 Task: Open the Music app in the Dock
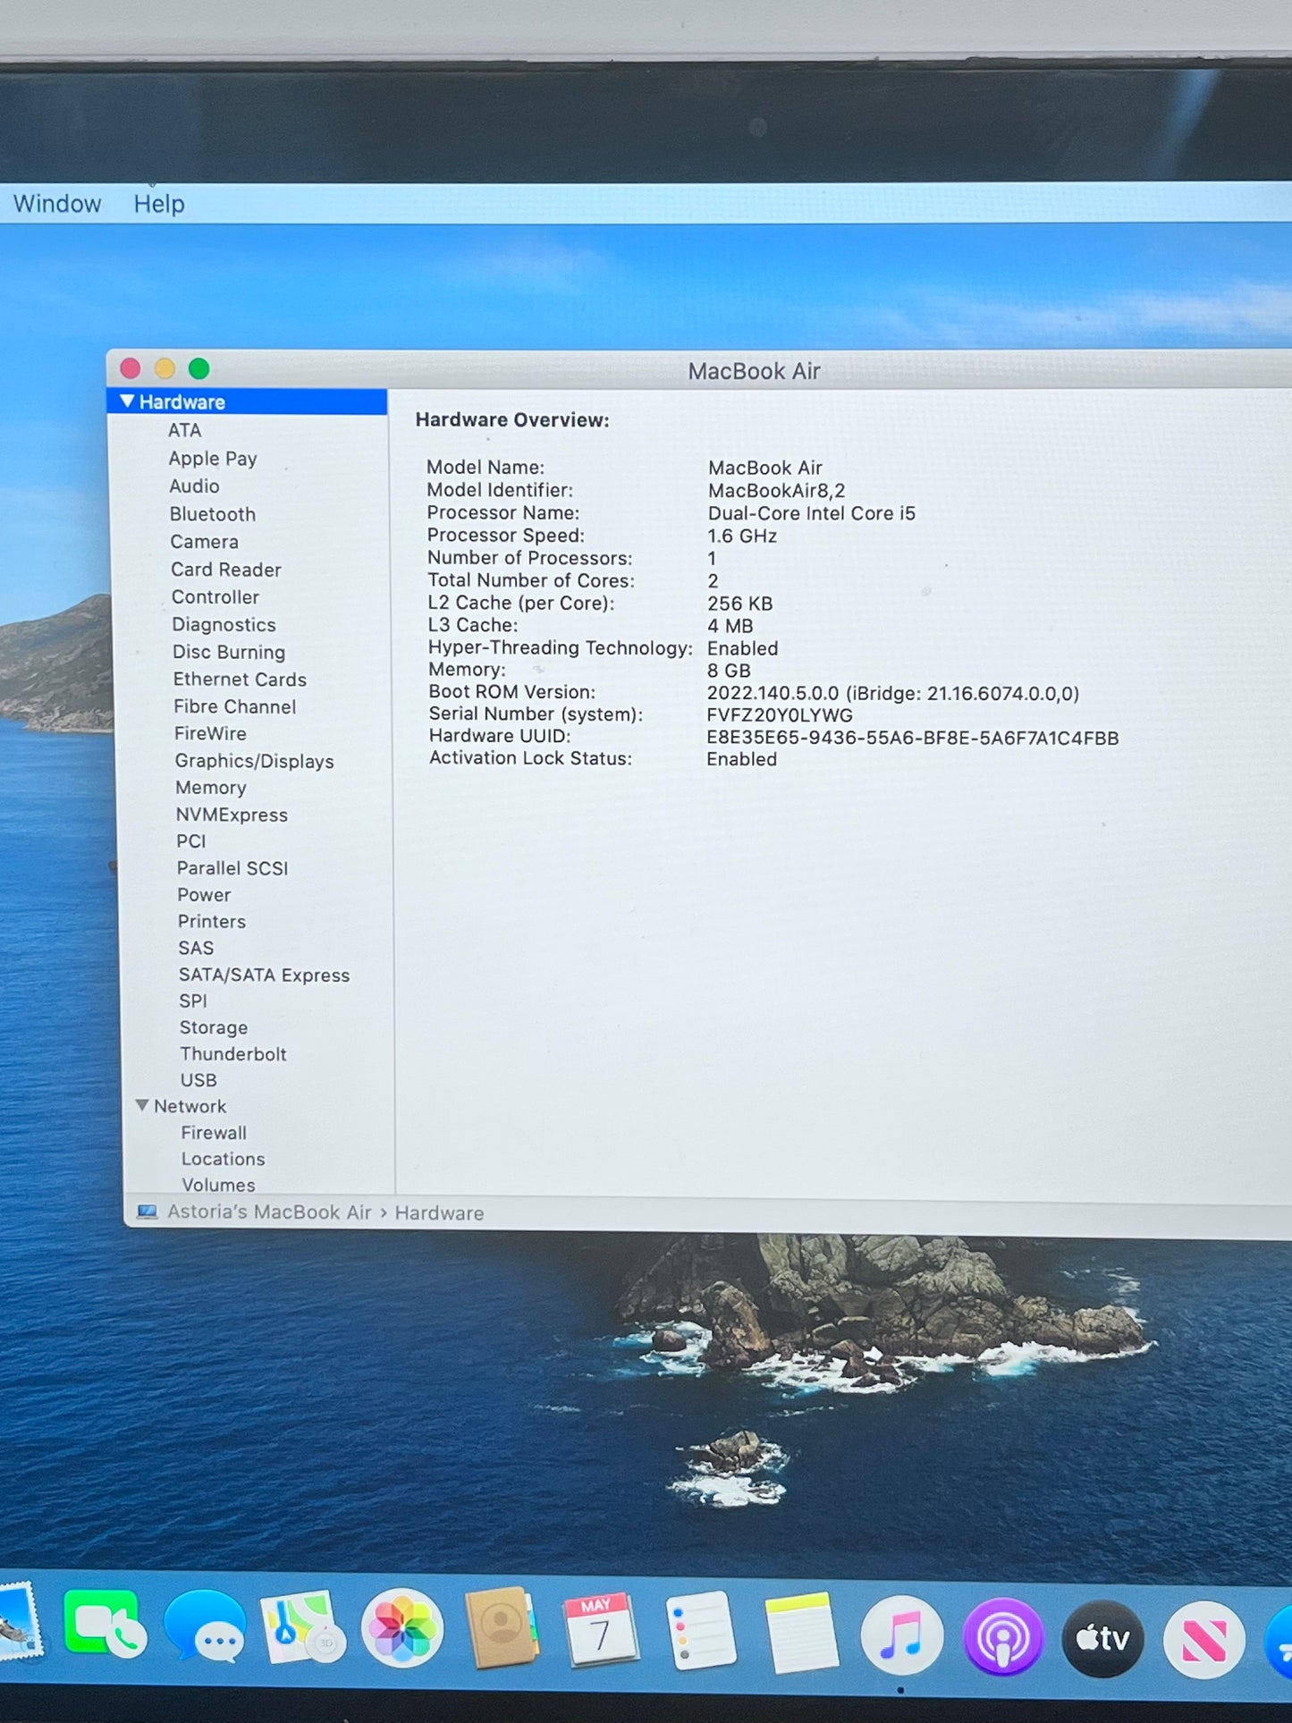[901, 1635]
